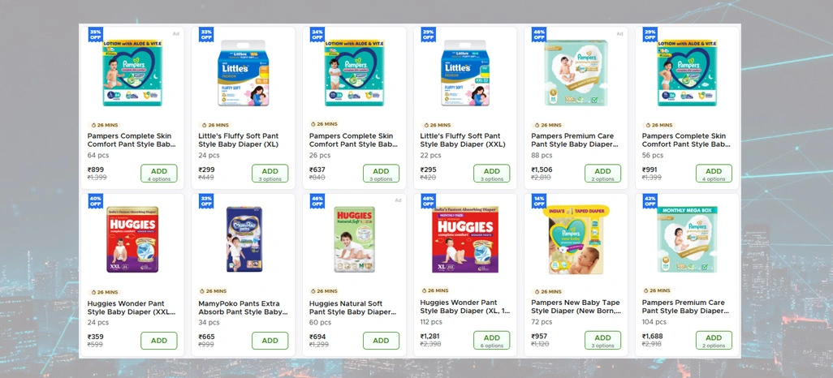Click the 40% OFF badge on Huggies Wonder XXL

click(96, 201)
